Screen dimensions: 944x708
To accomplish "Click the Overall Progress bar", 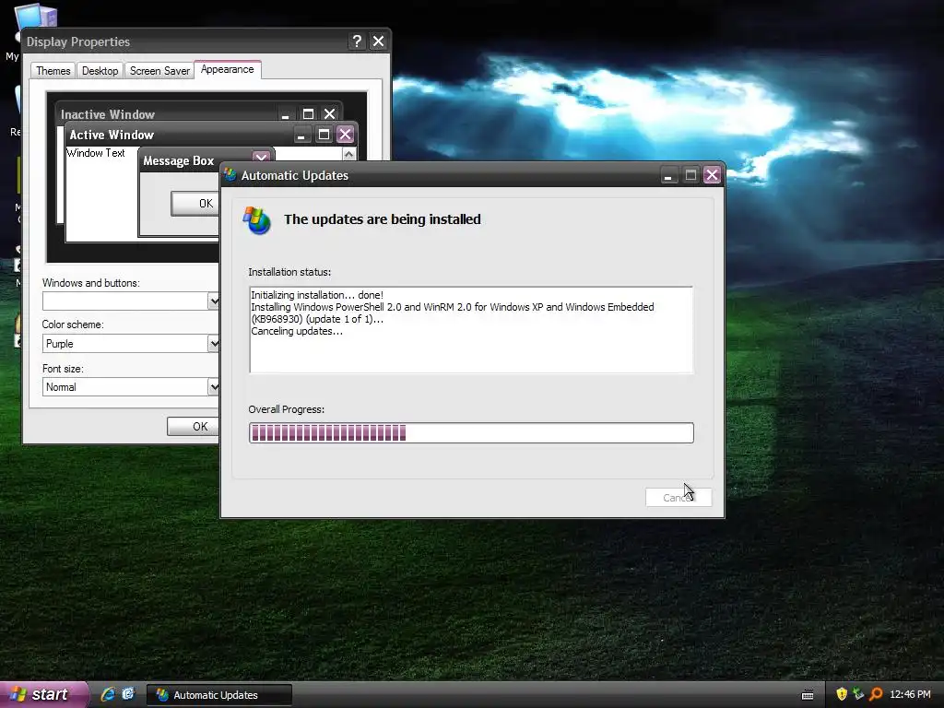I will coord(471,433).
